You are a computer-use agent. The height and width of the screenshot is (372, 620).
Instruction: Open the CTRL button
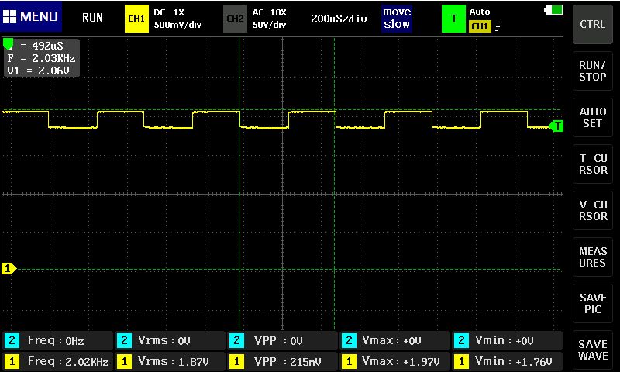pyautogui.click(x=592, y=24)
